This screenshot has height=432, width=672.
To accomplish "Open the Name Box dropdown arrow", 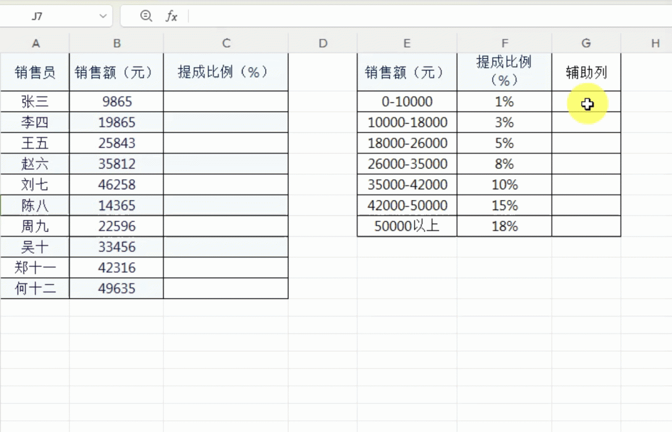I will click(x=103, y=16).
